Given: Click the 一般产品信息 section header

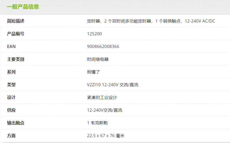Looking at the screenshot, I should coord(23,7).
